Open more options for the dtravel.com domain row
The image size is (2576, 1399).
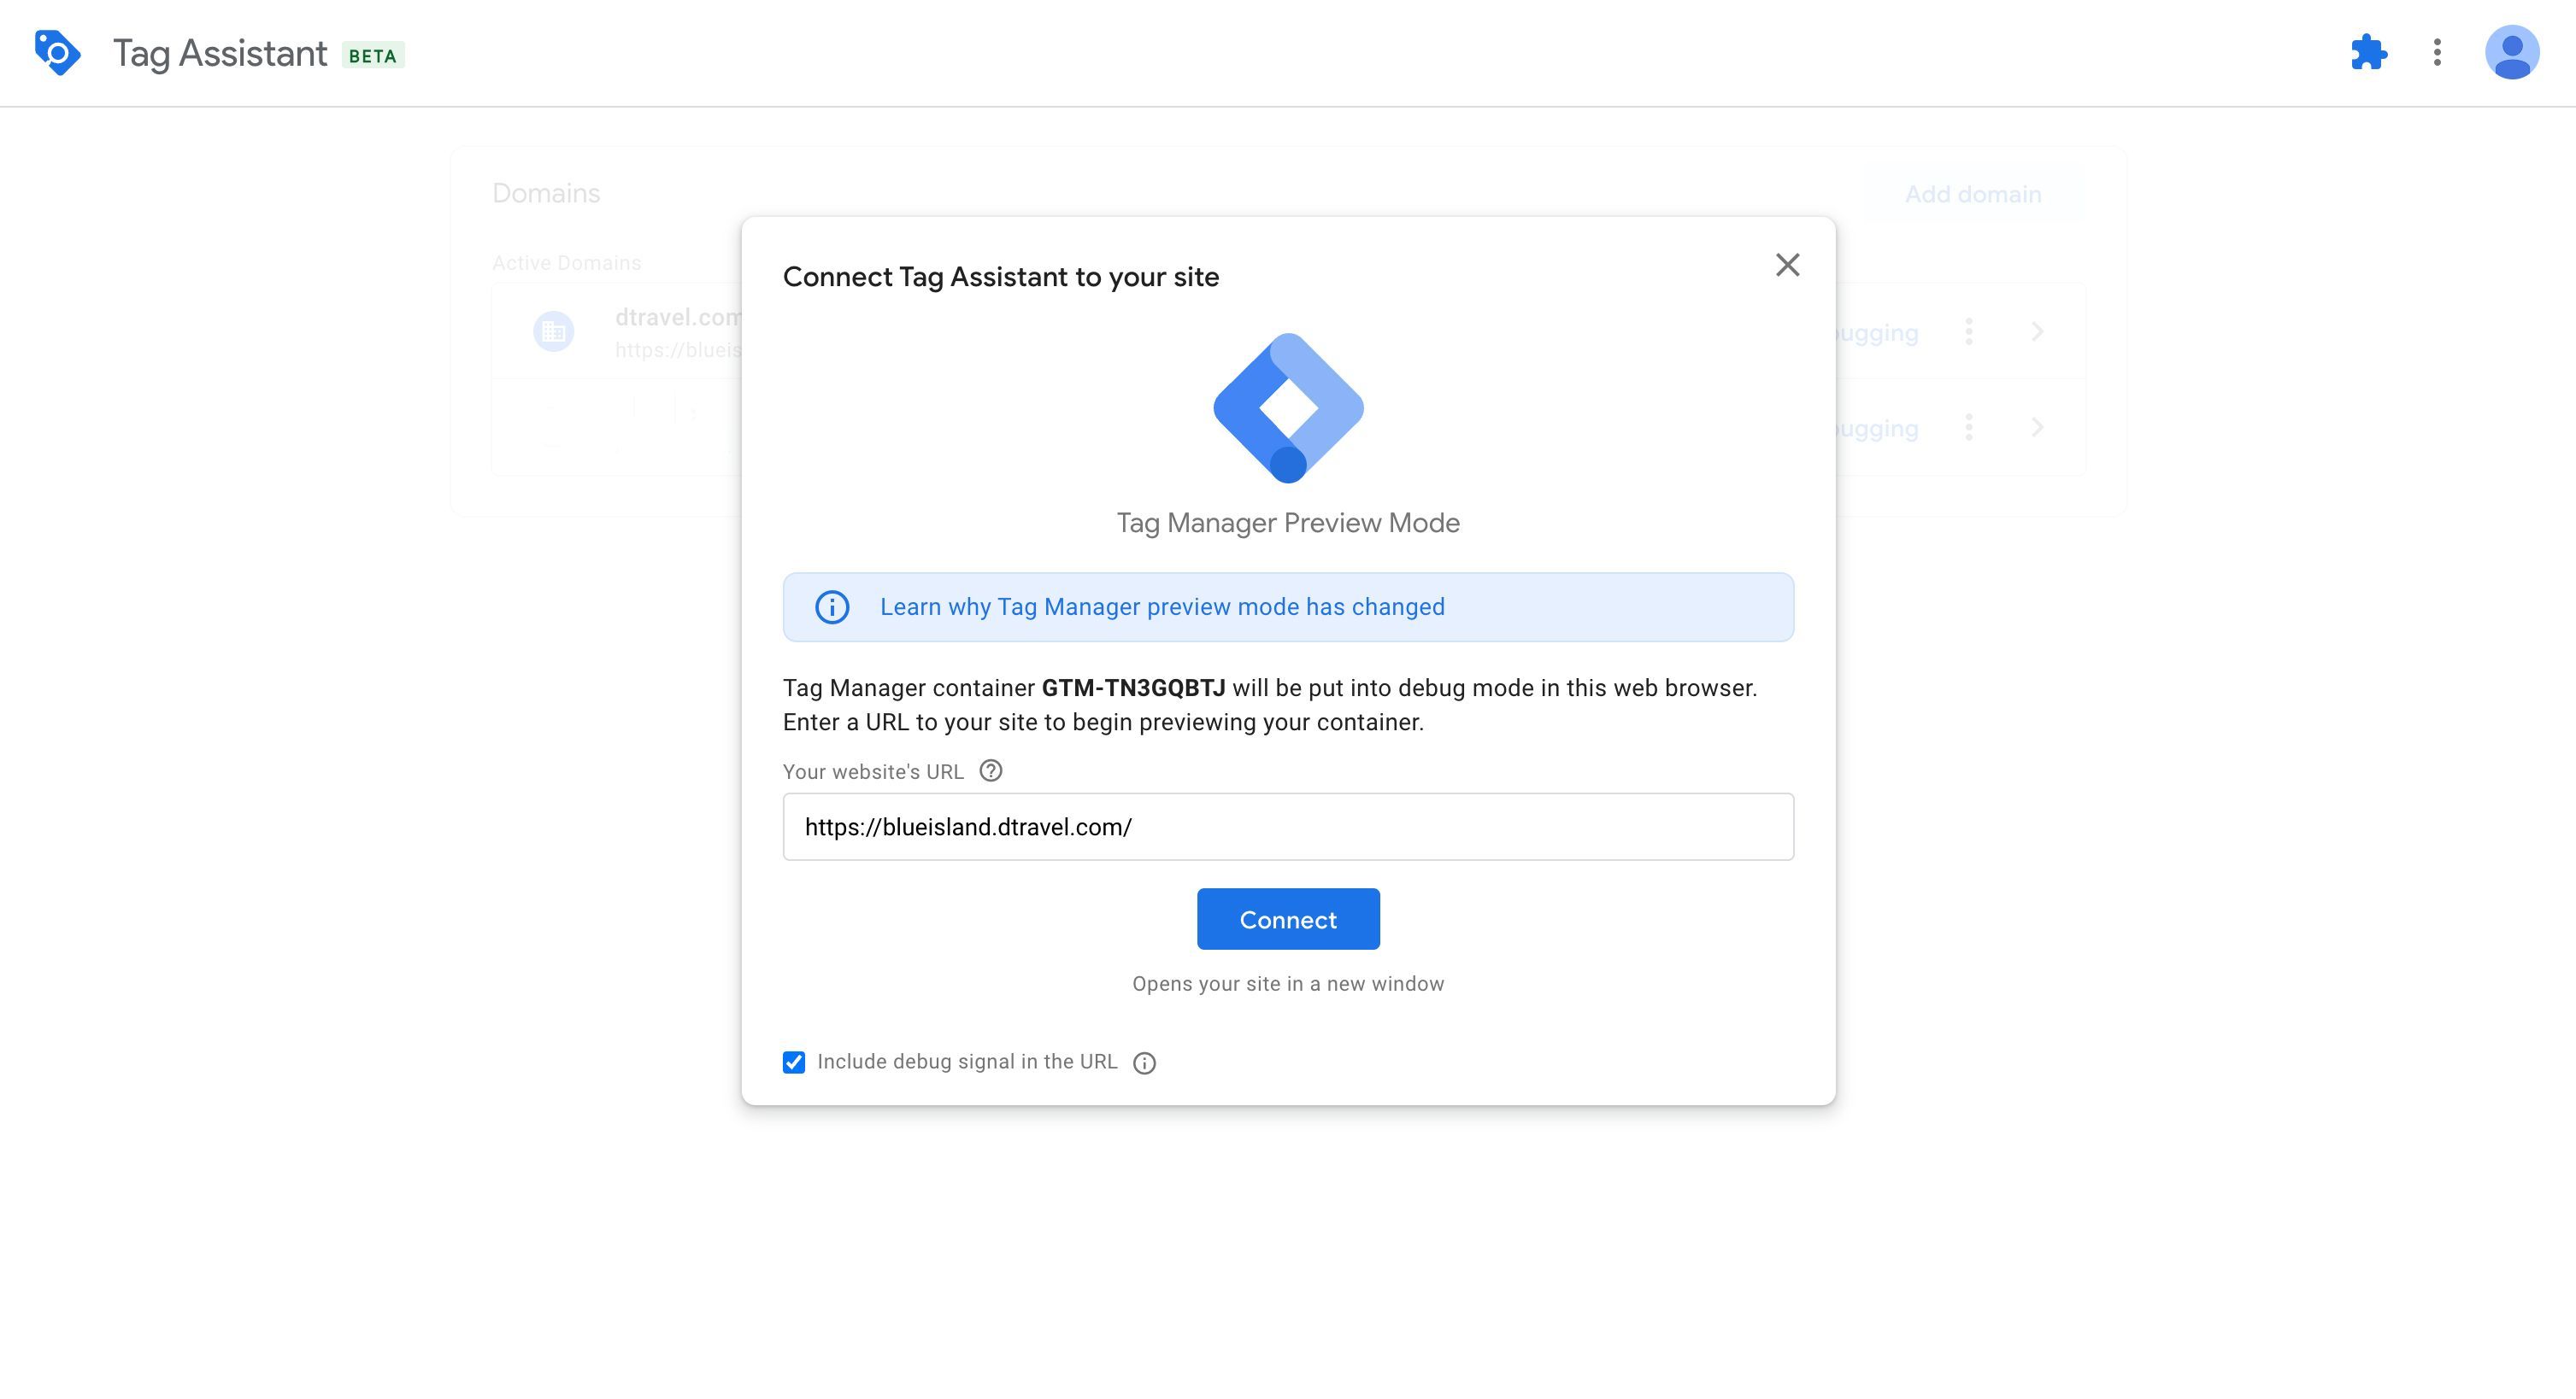(1968, 331)
